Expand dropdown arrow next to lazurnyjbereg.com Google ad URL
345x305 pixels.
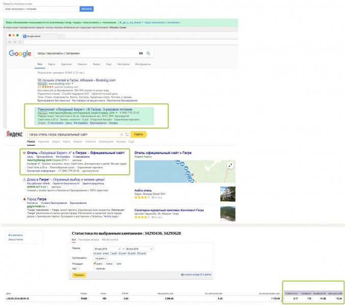pos(117,113)
